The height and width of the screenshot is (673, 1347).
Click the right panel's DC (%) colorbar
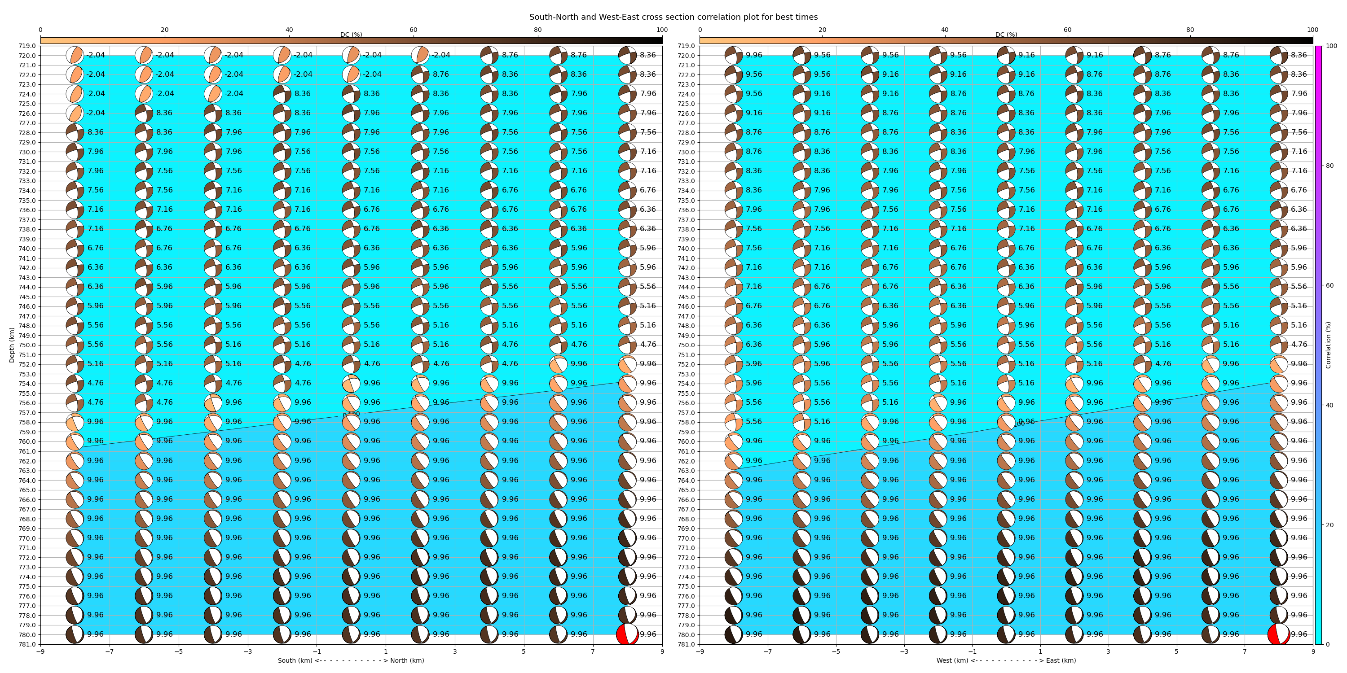point(1006,40)
